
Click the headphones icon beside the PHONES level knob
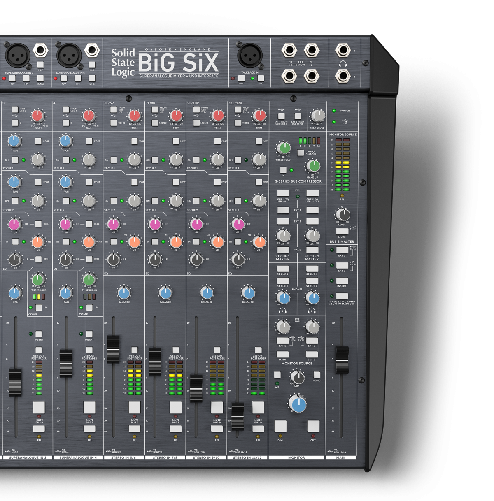tap(282, 311)
